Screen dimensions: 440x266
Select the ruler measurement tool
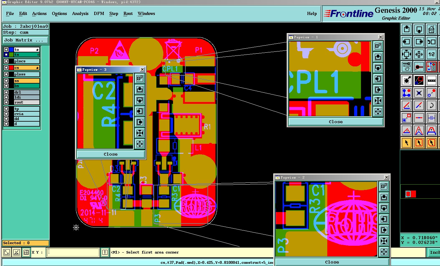[x=431, y=80]
